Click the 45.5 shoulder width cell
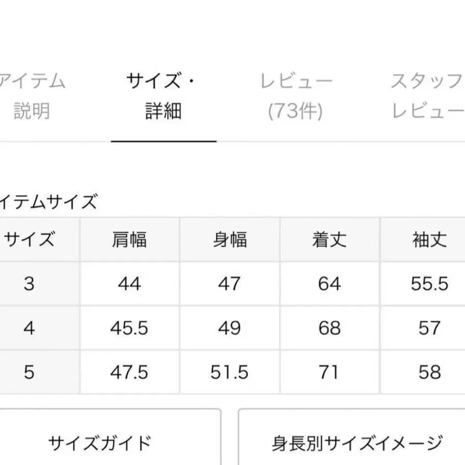465x465 pixels. tap(129, 328)
